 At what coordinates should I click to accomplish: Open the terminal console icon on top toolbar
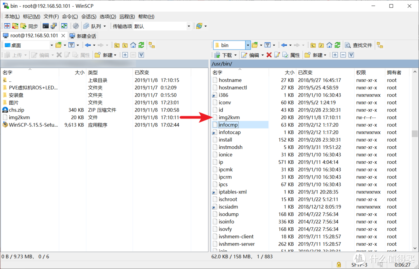[45, 26]
